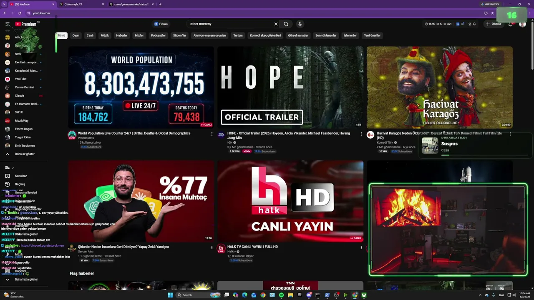This screenshot has height=300, width=534.
Task: Start voice search with the microphone
Action: [x=300, y=24]
